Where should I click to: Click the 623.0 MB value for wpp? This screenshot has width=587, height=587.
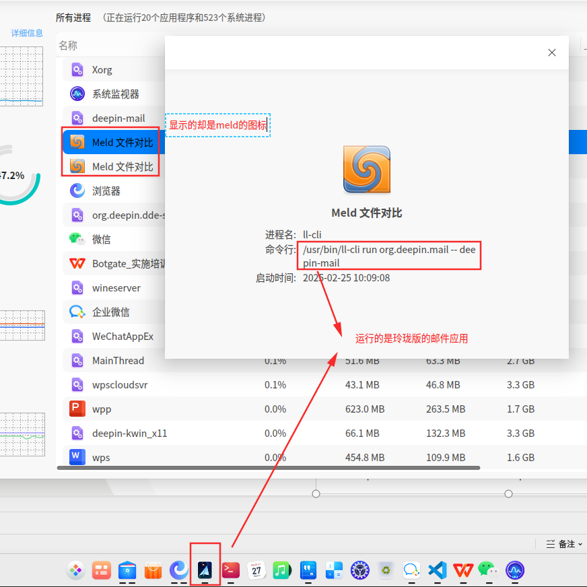(365, 409)
